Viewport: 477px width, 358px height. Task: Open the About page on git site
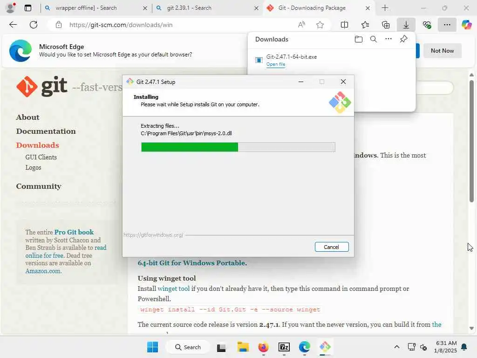27,117
